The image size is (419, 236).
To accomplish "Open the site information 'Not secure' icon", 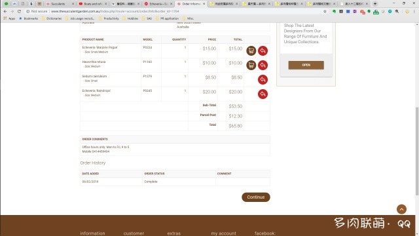I will (x=27, y=12).
